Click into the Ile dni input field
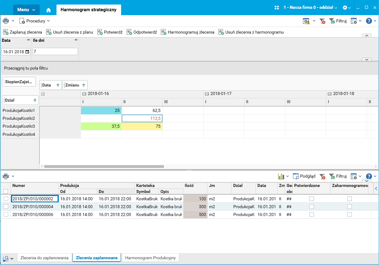The image size is (379, 265). pyautogui.click(x=55, y=52)
